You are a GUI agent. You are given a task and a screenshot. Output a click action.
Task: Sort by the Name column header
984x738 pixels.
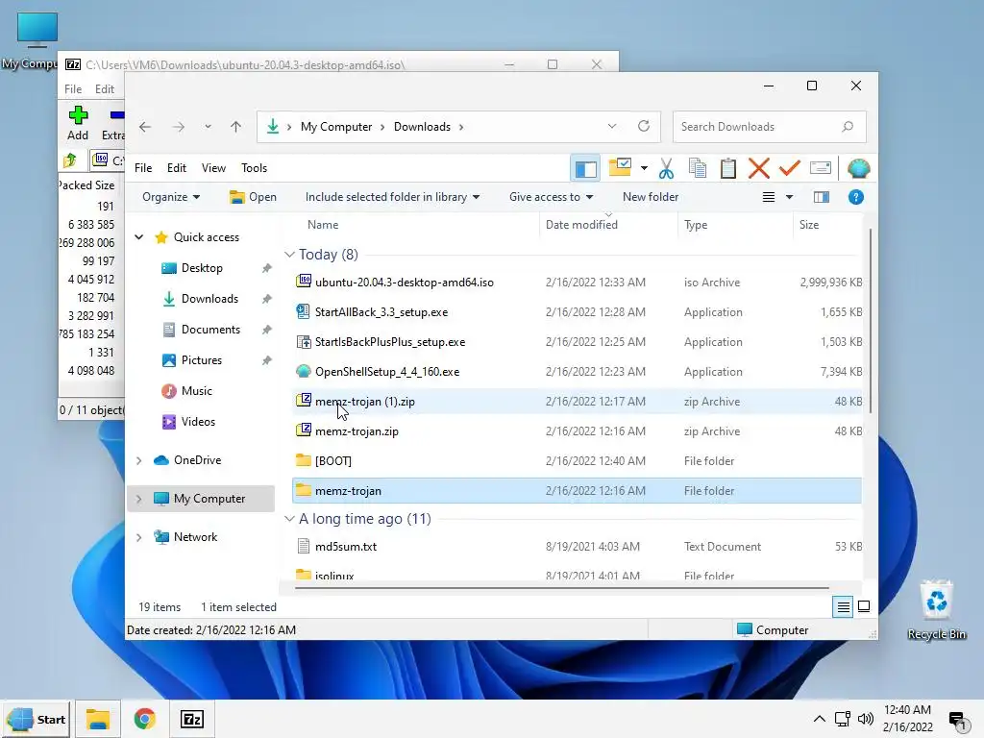tap(323, 225)
